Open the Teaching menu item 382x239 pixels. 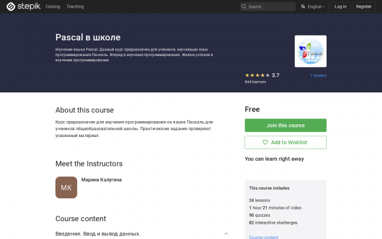(75, 6)
